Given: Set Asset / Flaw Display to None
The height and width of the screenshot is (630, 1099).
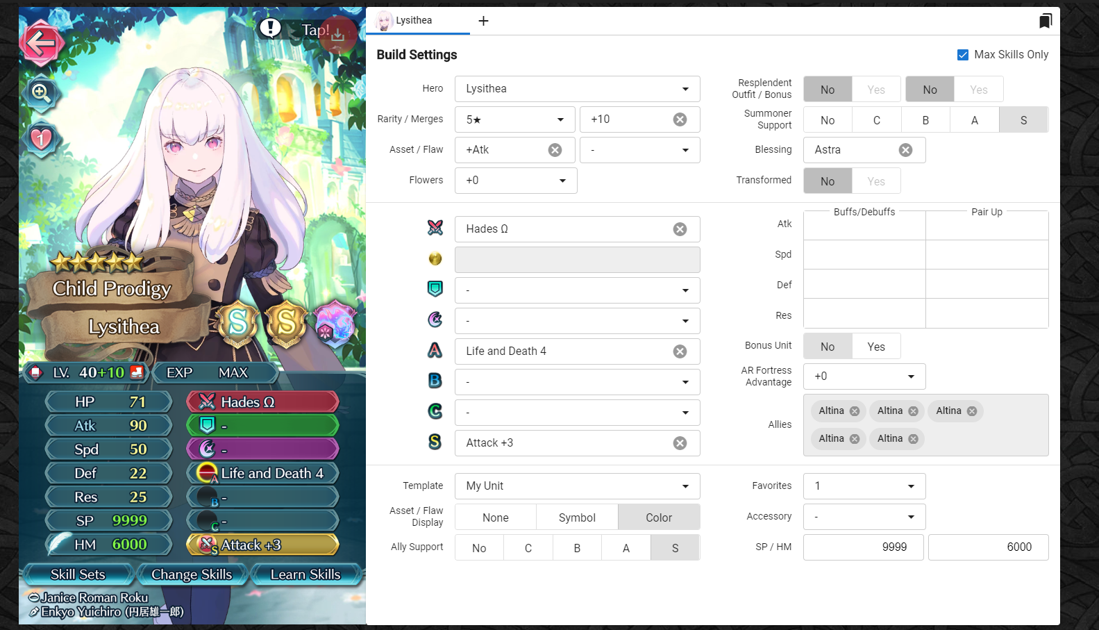Looking at the screenshot, I should (x=496, y=517).
